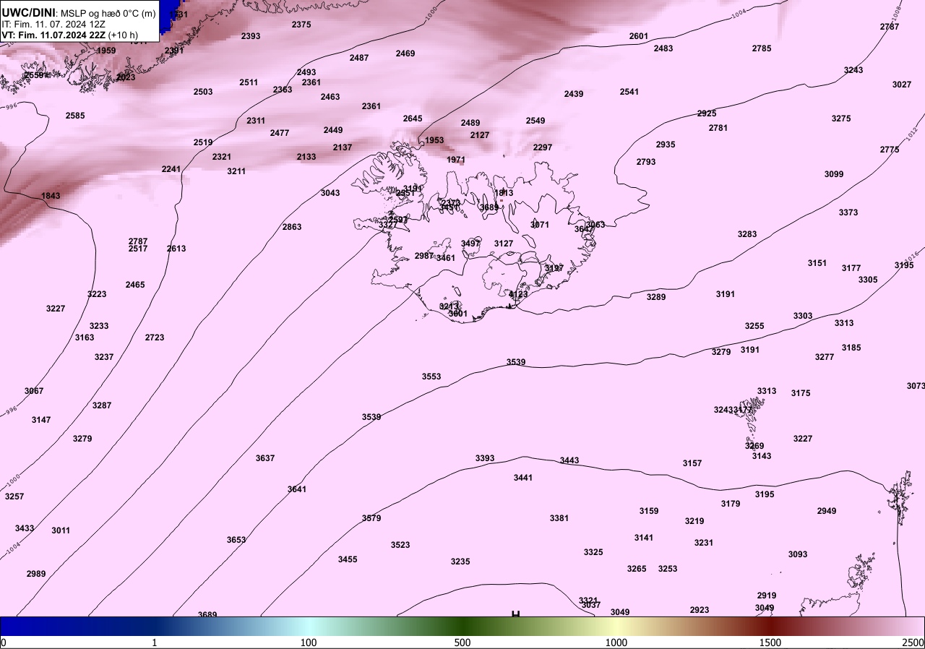Screen dimensions: 925x649
Task: Select the height value 4123
Action: [x=518, y=294]
